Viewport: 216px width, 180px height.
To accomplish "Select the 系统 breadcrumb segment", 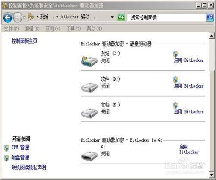I will (47, 17).
